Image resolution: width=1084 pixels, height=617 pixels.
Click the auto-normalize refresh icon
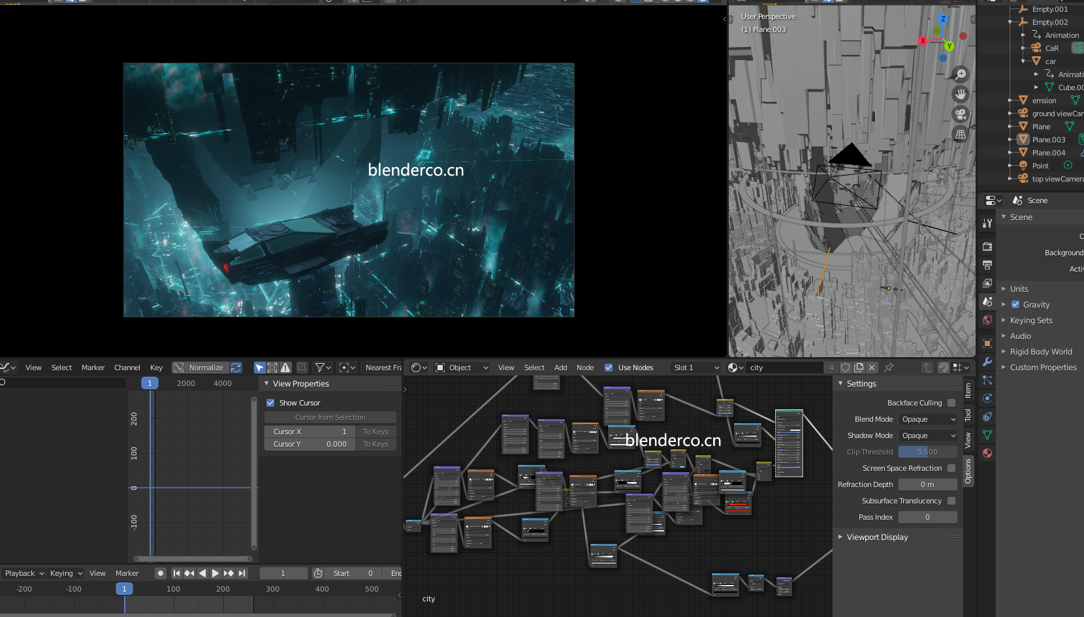point(236,368)
